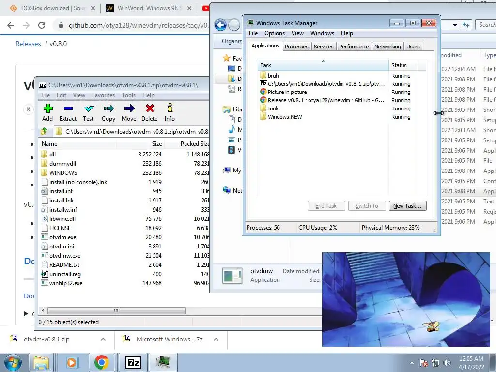Select the bruh task in Task Manager

click(273, 76)
